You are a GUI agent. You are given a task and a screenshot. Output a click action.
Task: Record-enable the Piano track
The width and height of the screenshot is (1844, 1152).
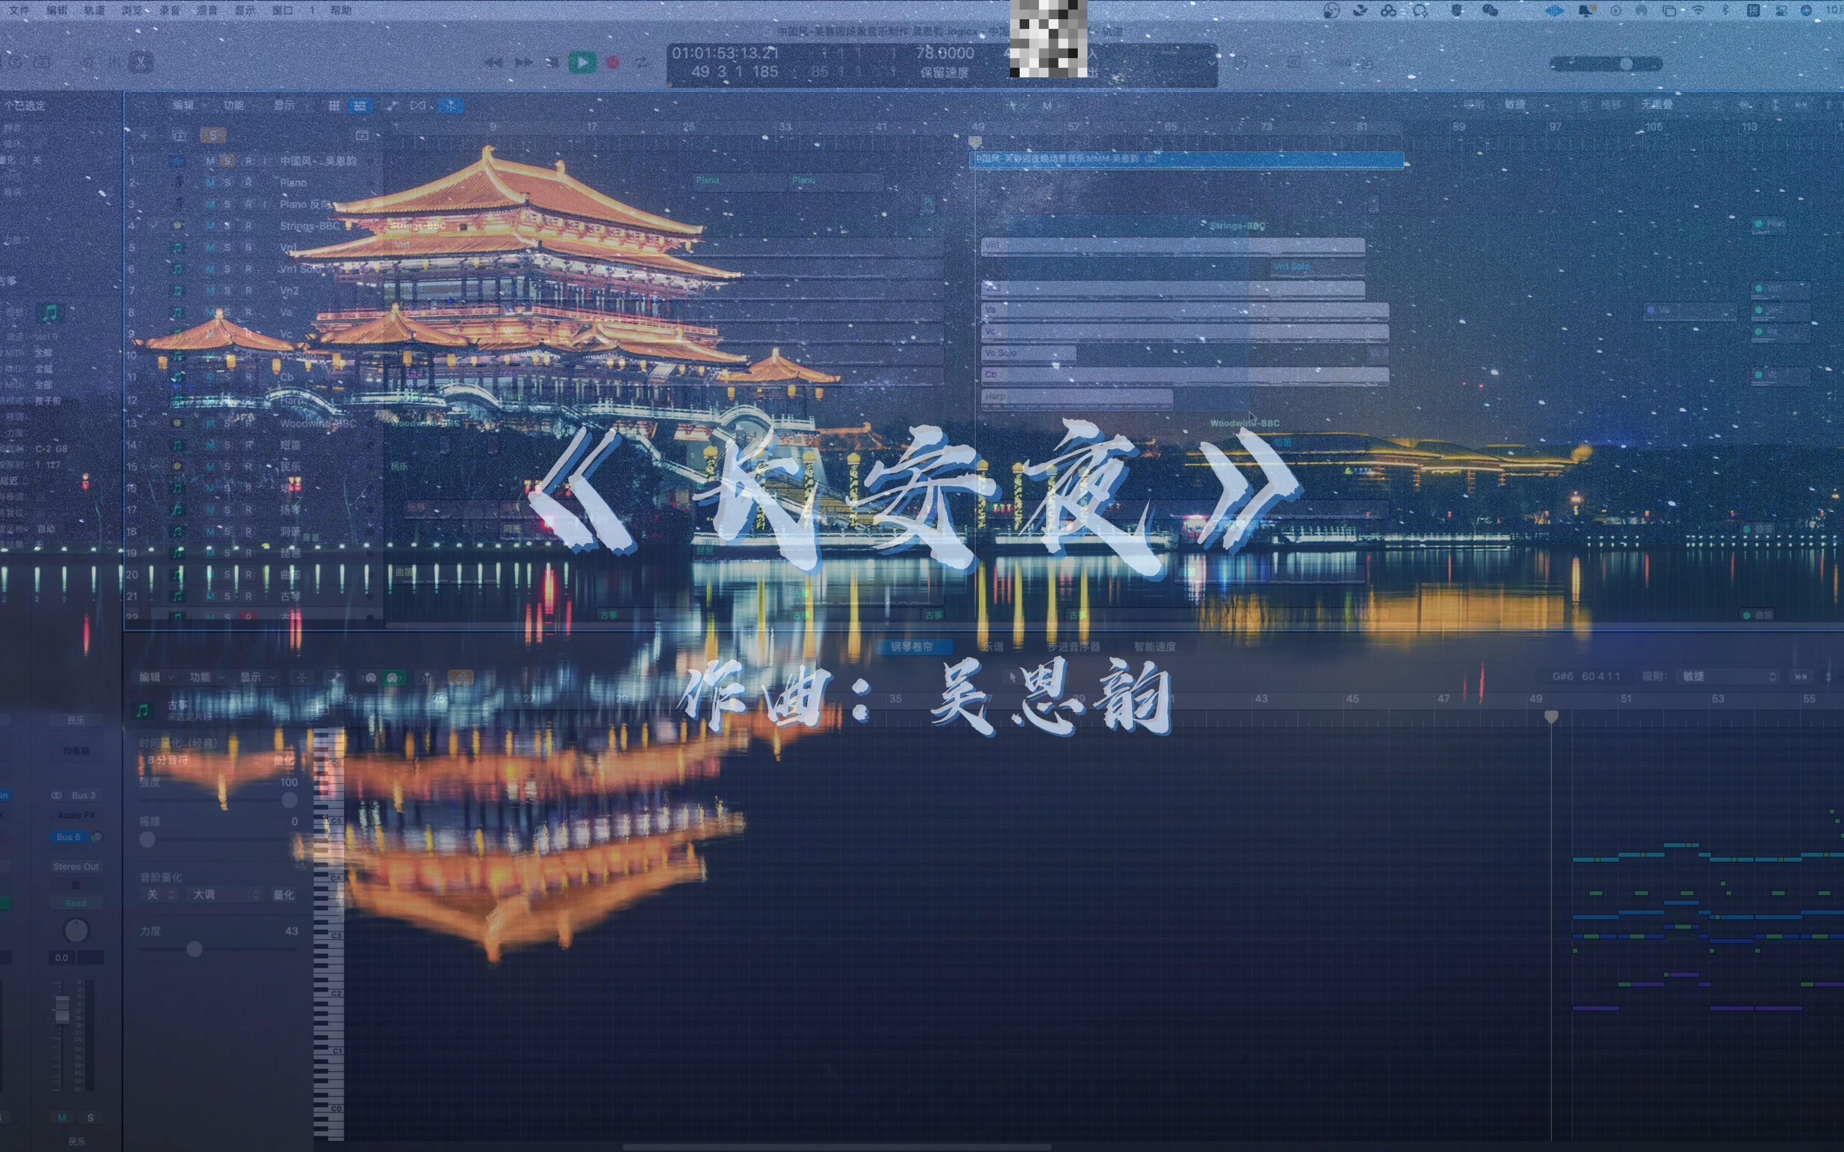249,183
